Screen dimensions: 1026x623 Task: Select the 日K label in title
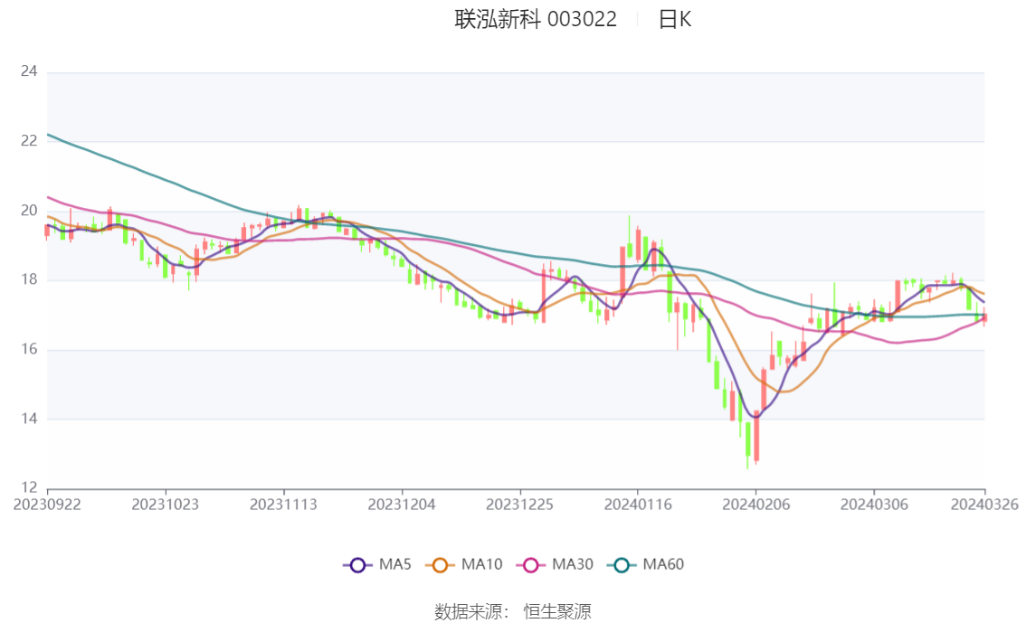(675, 19)
